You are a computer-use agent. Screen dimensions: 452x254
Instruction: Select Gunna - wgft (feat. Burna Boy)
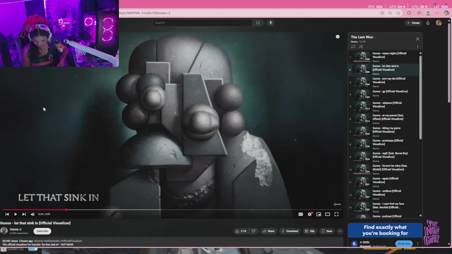384,157
